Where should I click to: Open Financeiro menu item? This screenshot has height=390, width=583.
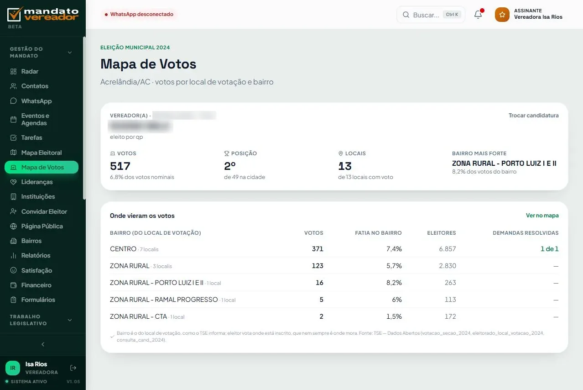coord(42,285)
